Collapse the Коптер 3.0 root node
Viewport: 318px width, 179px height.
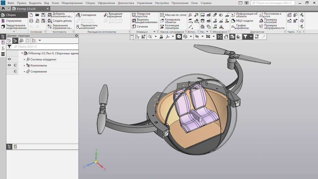click(22, 53)
